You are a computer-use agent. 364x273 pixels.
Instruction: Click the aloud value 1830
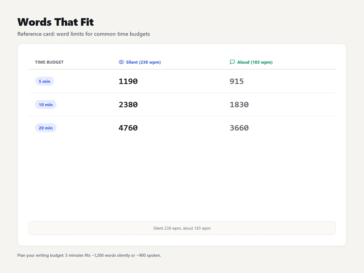pyautogui.click(x=239, y=105)
